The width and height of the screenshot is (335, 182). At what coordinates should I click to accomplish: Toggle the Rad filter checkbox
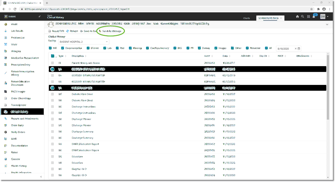click(117, 48)
